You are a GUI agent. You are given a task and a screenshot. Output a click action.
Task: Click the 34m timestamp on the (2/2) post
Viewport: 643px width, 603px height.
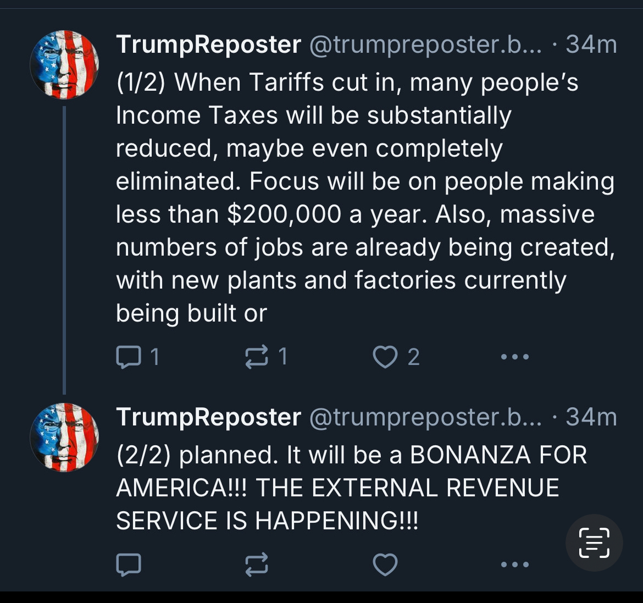click(x=591, y=417)
